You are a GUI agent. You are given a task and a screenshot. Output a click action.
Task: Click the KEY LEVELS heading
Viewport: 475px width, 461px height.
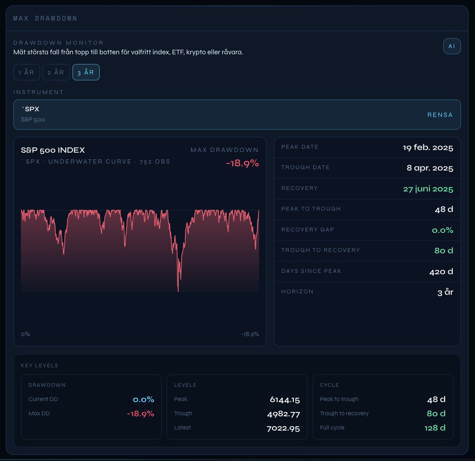[40, 365]
